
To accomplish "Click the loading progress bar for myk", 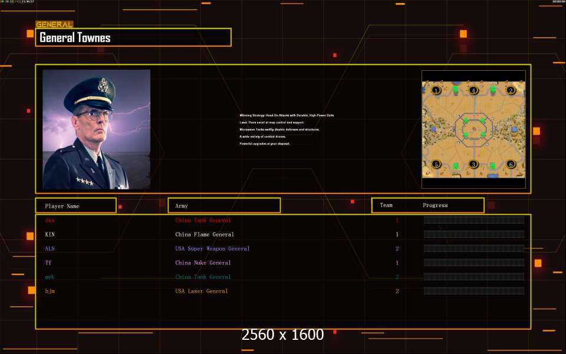I will [473, 277].
